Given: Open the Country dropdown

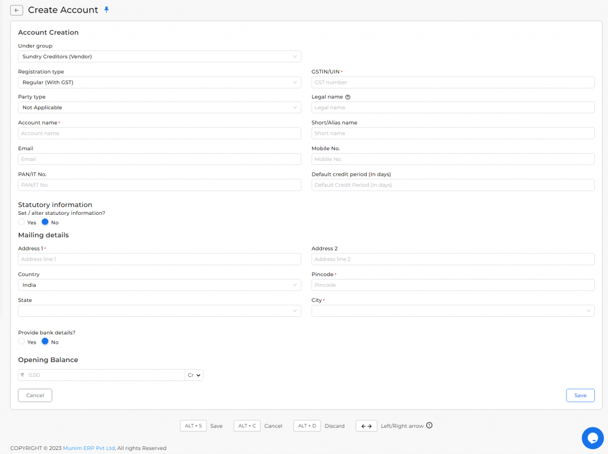Looking at the screenshot, I should tap(159, 285).
